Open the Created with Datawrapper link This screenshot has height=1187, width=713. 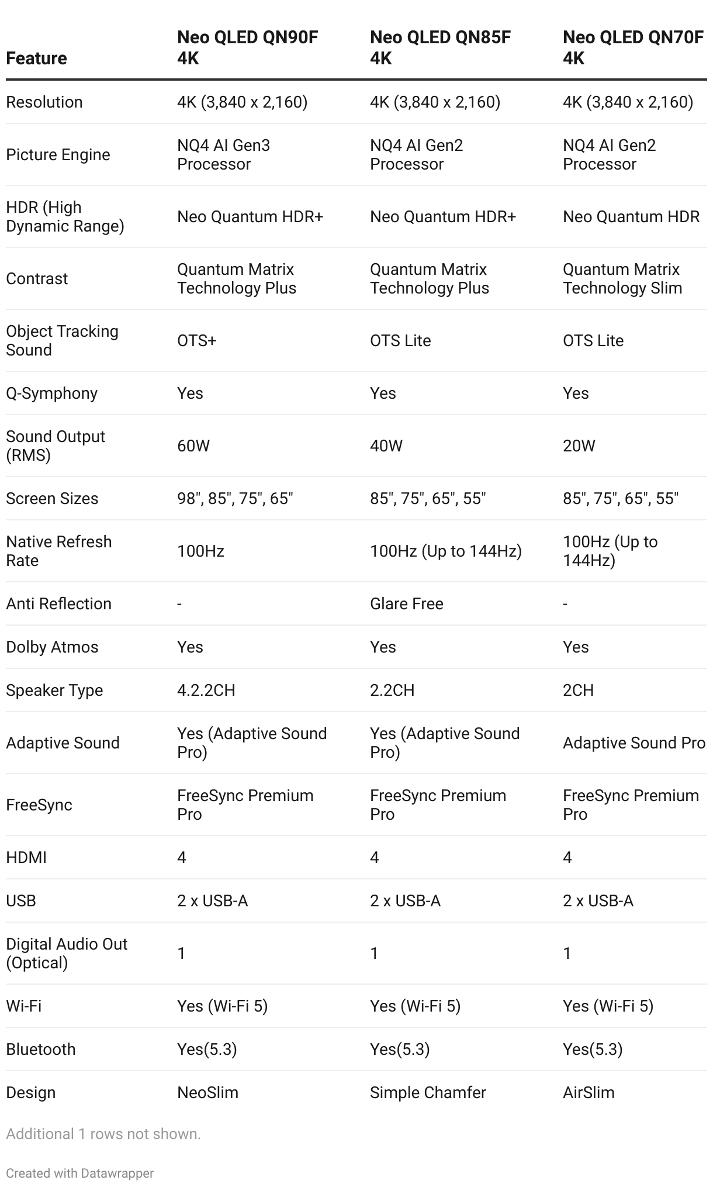click(80, 1173)
